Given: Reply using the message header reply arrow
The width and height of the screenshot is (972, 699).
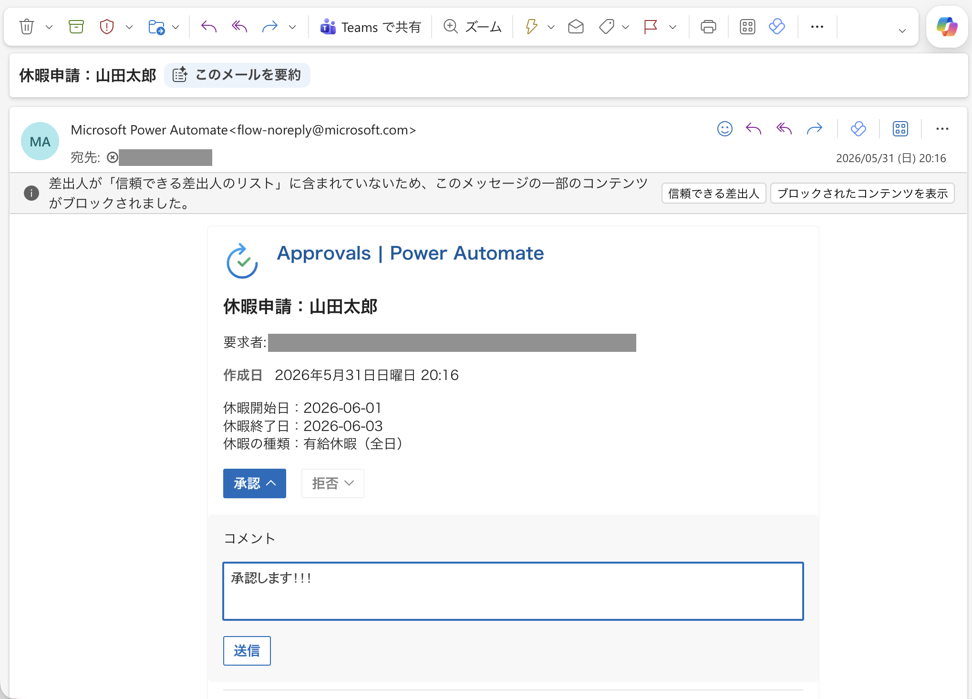Looking at the screenshot, I should (754, 129).
